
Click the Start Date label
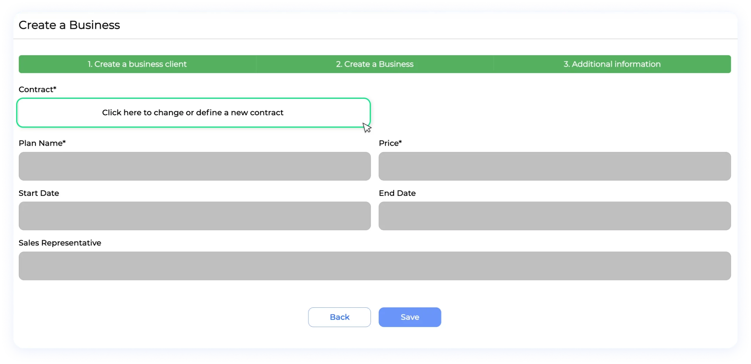click(39, 193)
